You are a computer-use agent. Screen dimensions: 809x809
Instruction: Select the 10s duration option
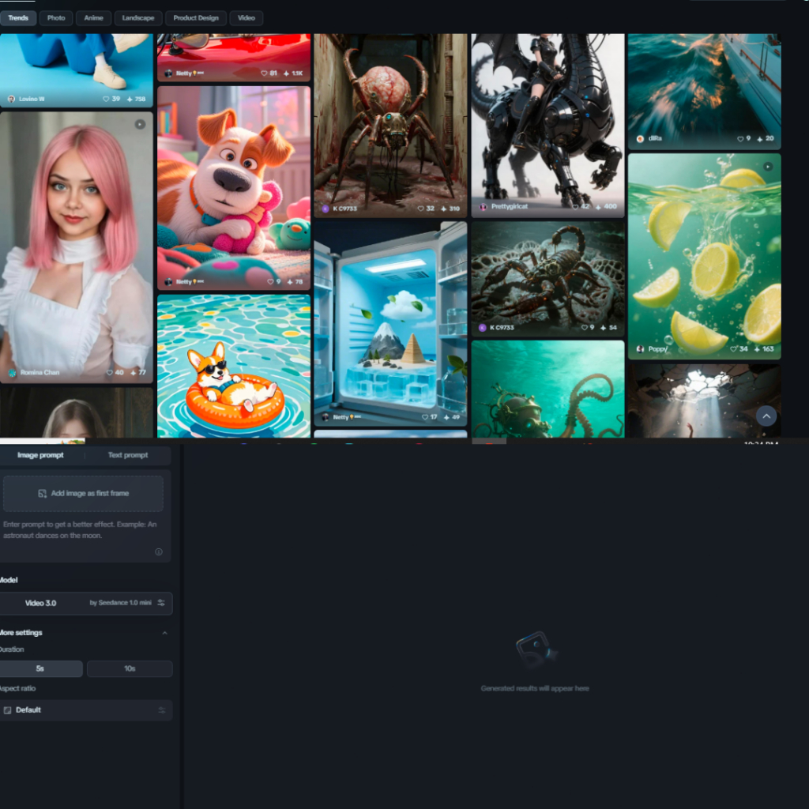click(130, 668)
